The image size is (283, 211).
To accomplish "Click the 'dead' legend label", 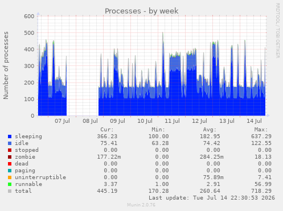I will [22, 164].
